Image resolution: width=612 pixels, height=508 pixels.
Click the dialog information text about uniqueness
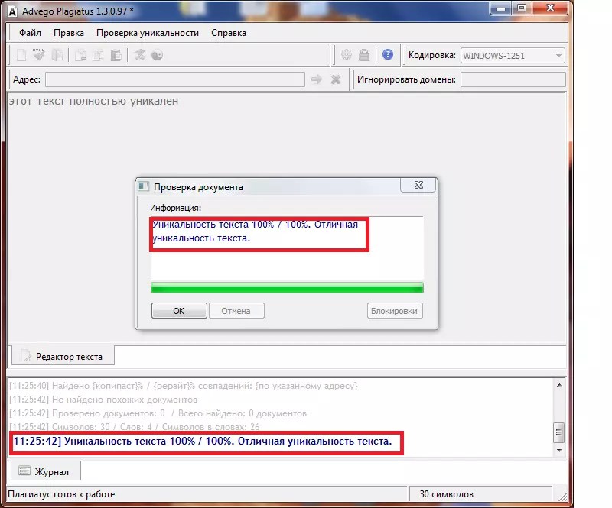(255, 231)
